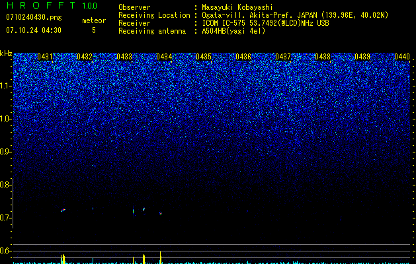Click the kHz axis unit label
The height and width of the screenshot is (264, 416).
pos(6,53)
